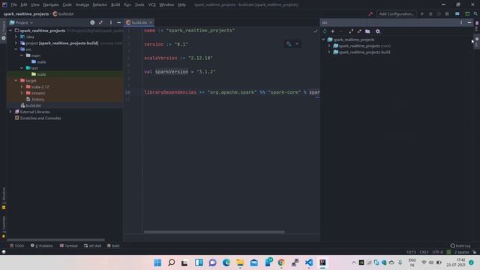Click the UTF-8 encoding status entry
The image size is (480, 270).
437,252
